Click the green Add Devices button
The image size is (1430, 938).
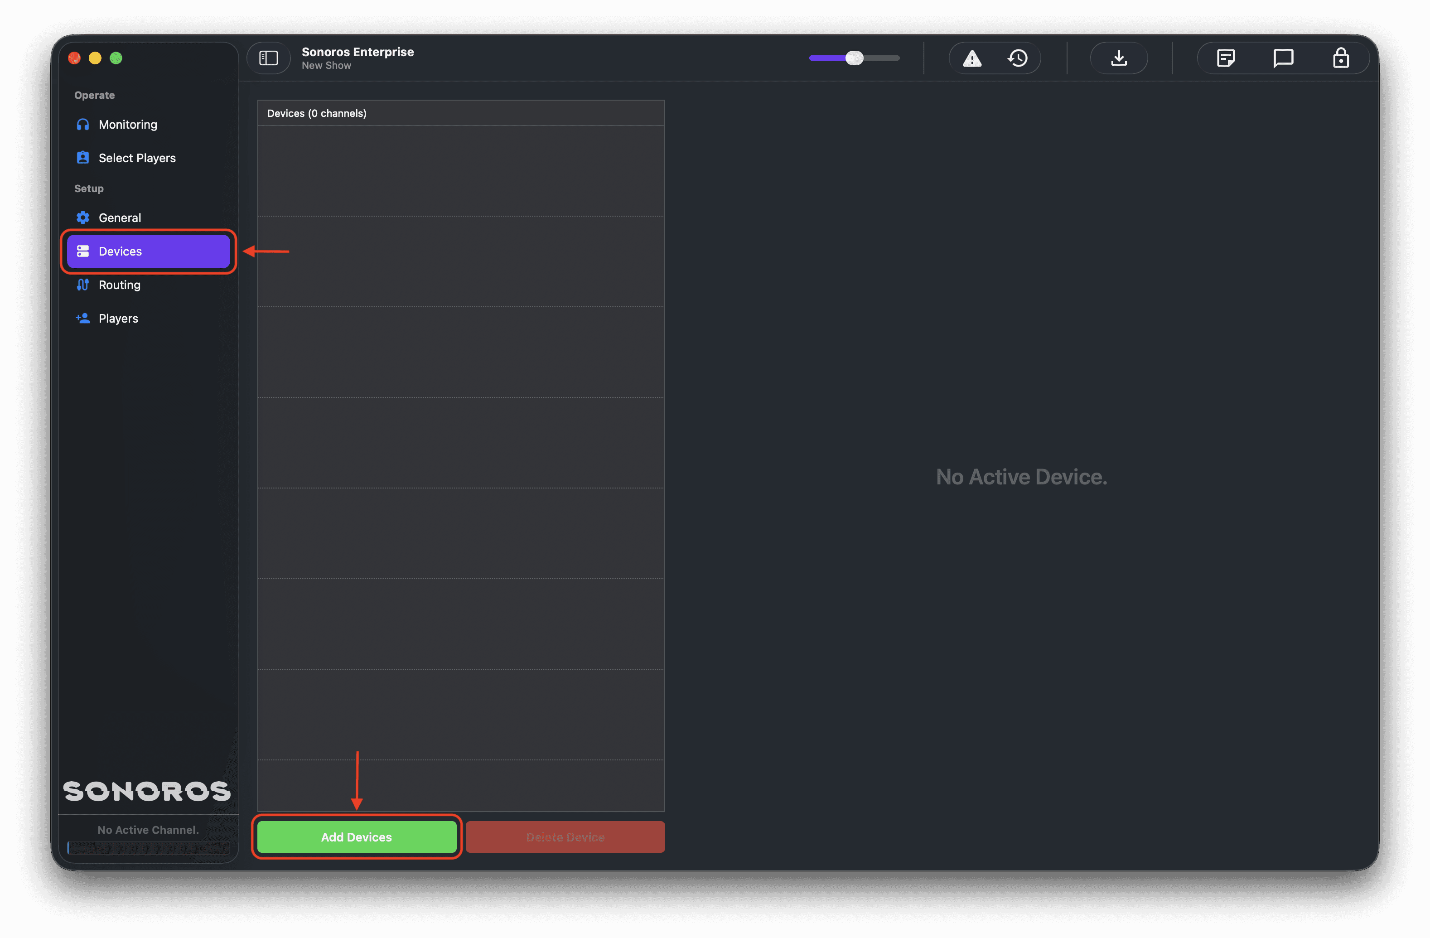(357, 837)
